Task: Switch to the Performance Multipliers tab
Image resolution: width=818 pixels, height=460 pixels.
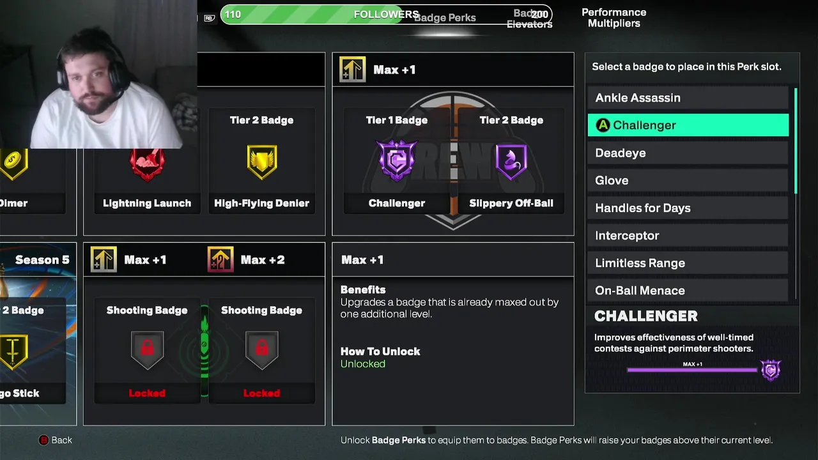Action: tap(613, 18)
